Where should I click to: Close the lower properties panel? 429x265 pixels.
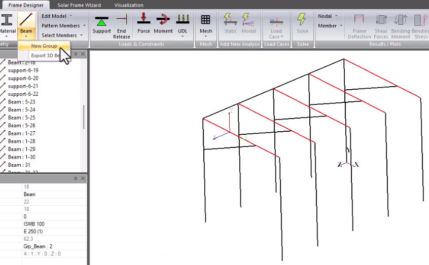pos(83,178)
